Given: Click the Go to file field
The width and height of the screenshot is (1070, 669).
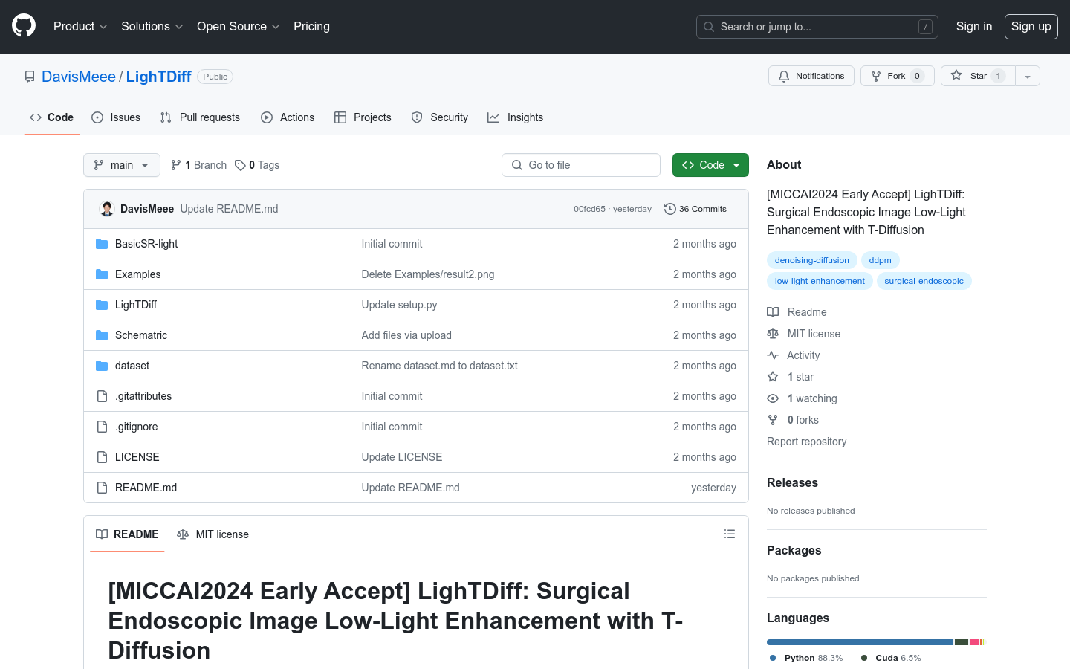Looking at the screenshot, I should 581,165.
